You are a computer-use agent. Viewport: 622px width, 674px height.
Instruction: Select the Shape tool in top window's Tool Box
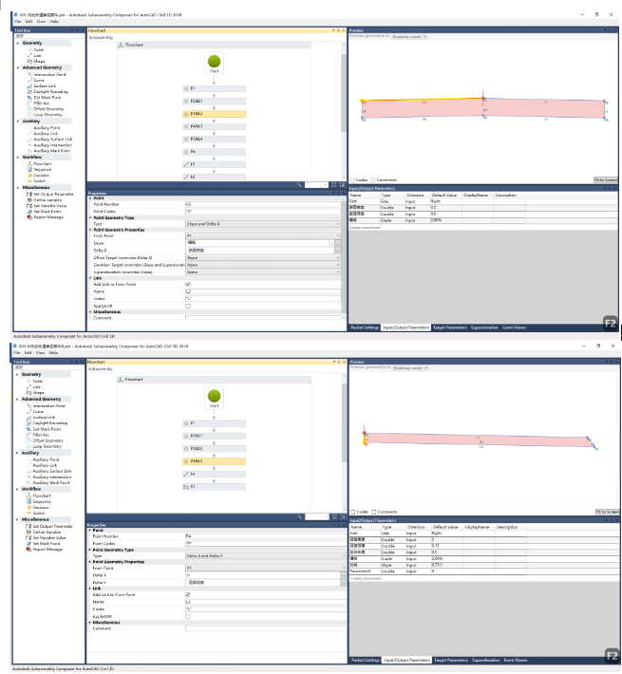(x=39, y=61)
